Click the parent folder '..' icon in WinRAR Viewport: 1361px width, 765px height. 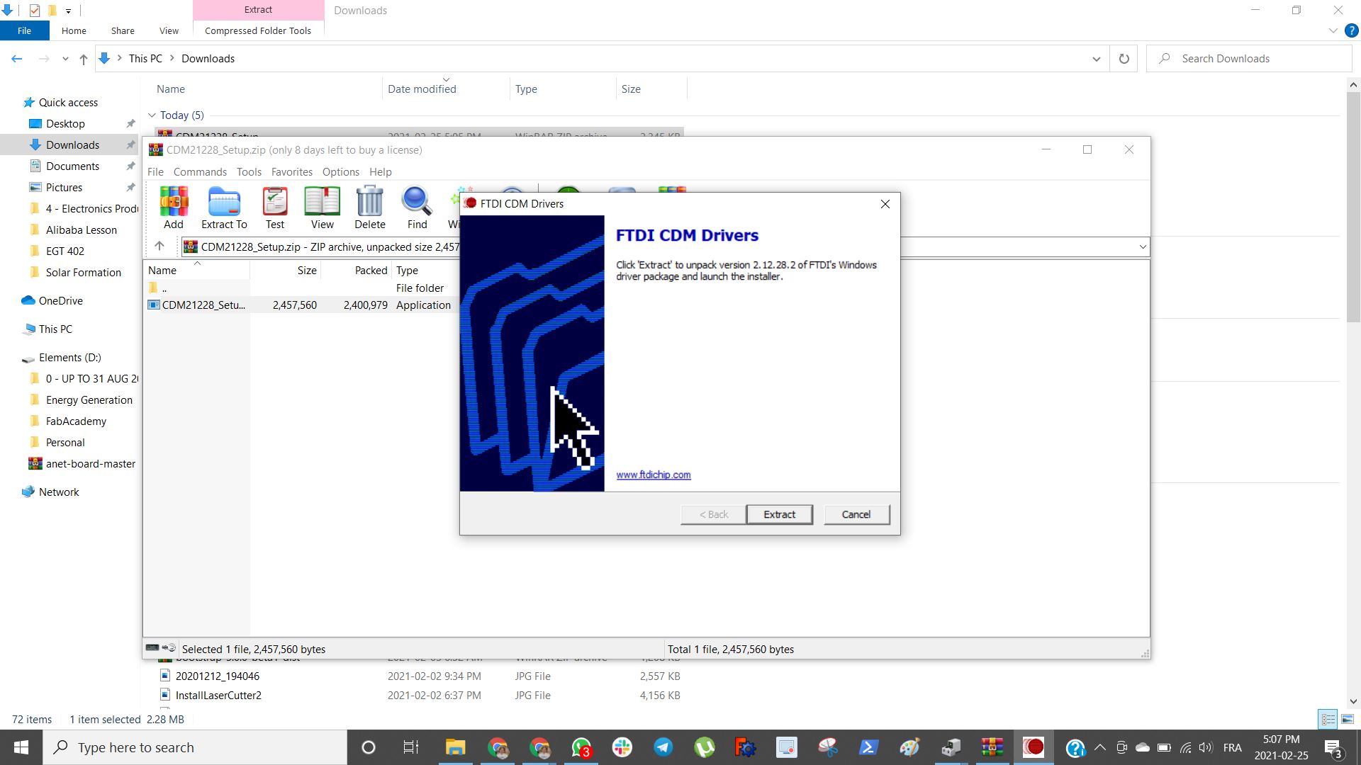(x=153, y=288)
